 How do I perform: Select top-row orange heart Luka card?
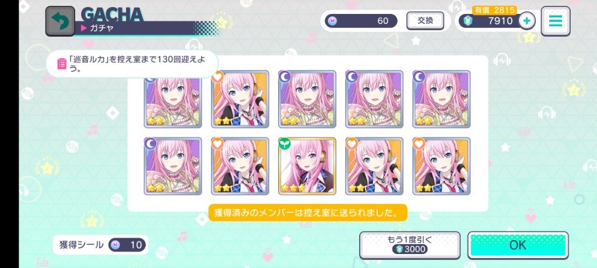pyautogui.click(x=240, y=99)
